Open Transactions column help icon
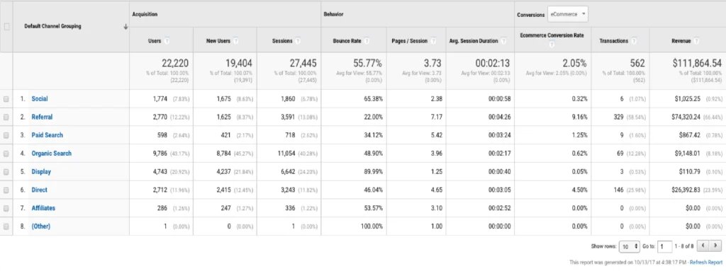 pos(634,41)
